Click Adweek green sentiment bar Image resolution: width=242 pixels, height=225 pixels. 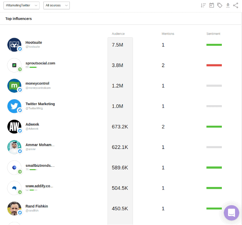tap(214, 126)
